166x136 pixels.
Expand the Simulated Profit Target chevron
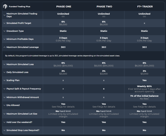click(4, 23)
